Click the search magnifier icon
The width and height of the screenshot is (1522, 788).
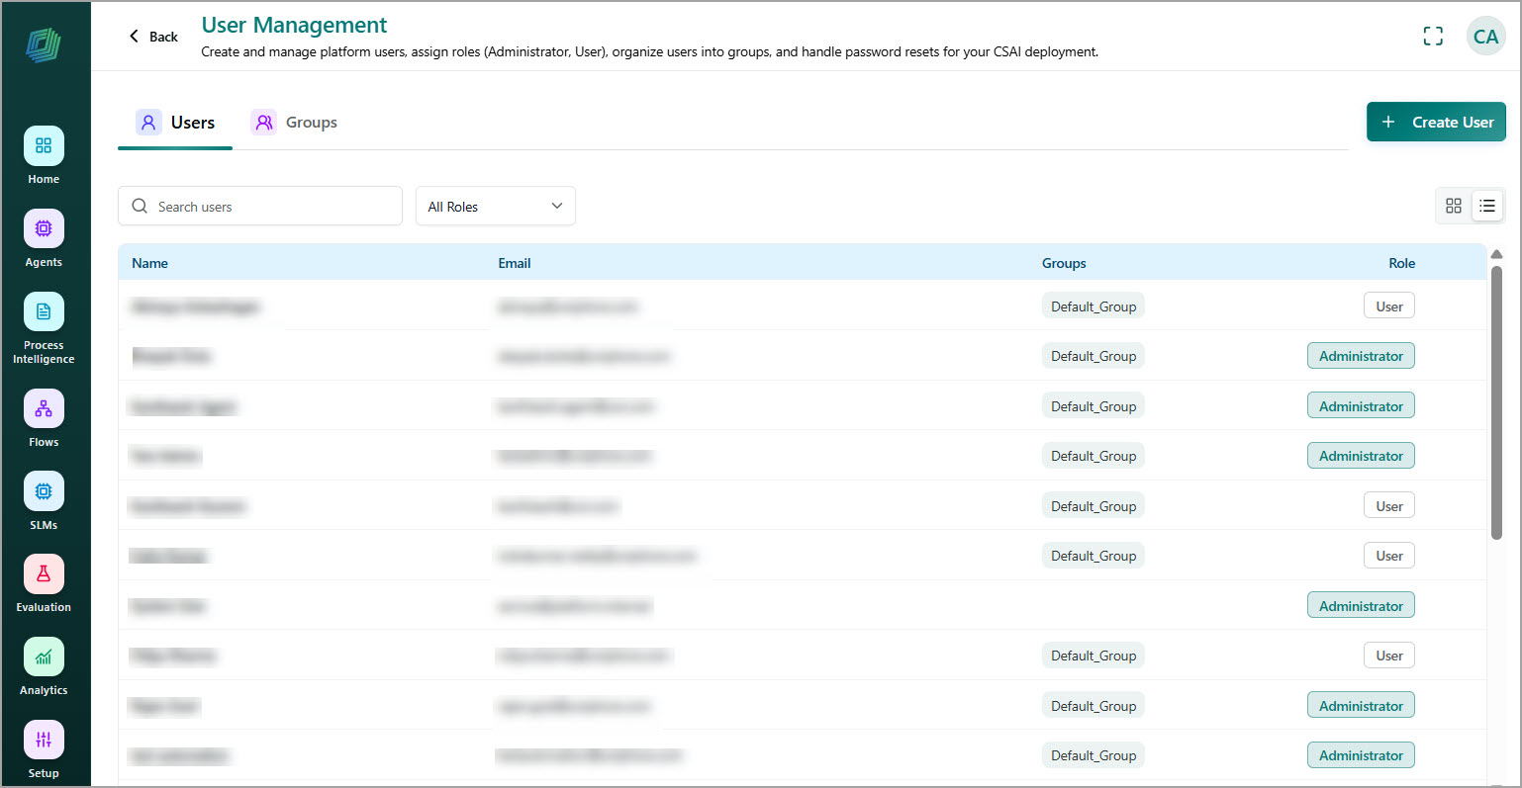140,206
